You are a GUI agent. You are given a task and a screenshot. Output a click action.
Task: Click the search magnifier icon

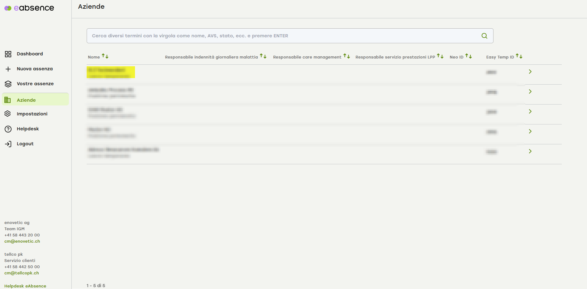(484, 36)
